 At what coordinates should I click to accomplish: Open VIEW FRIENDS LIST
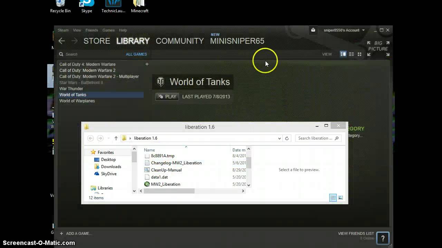click(356, 234)
